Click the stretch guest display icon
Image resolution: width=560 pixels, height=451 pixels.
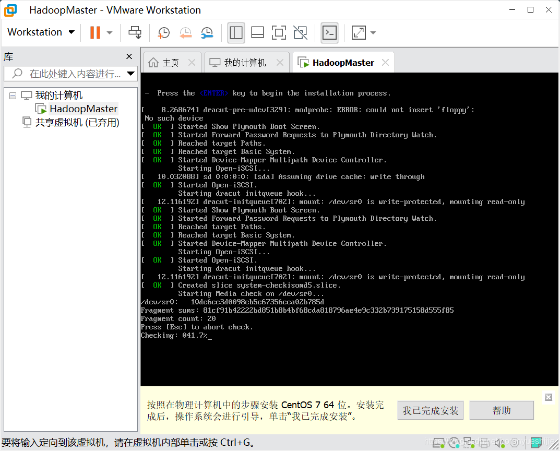[359, 32]
